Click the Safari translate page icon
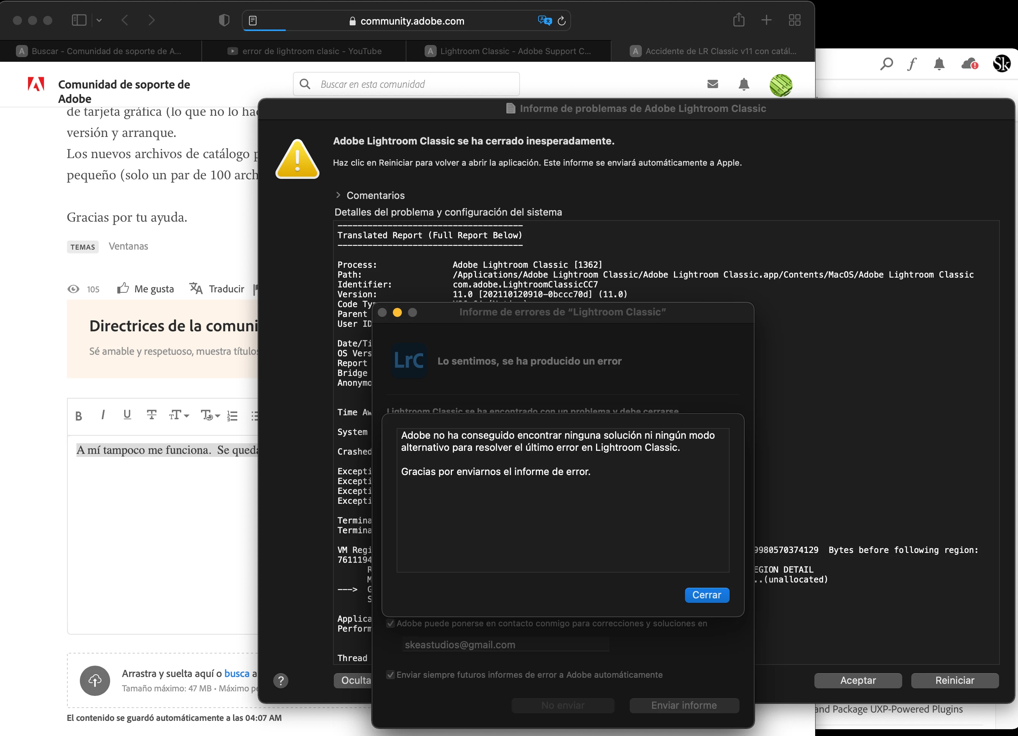1018x736 pixels. (x=544, y=21)
